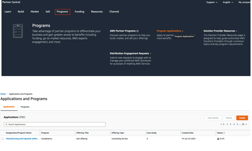Screen dimensions: 252x151
Task: Go to previous page arrow
Action: pyautogui.click(x=221, y=124)
